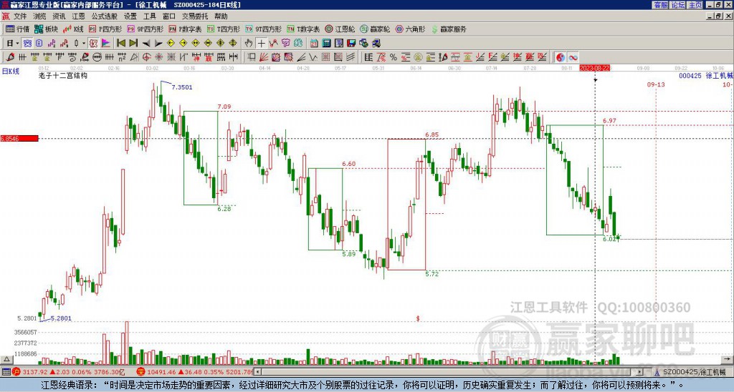Image resolution: width=734 pixels, height=392 pixels.
Task: Expand the candlestick style dropdown arrow
Action: 84,43
